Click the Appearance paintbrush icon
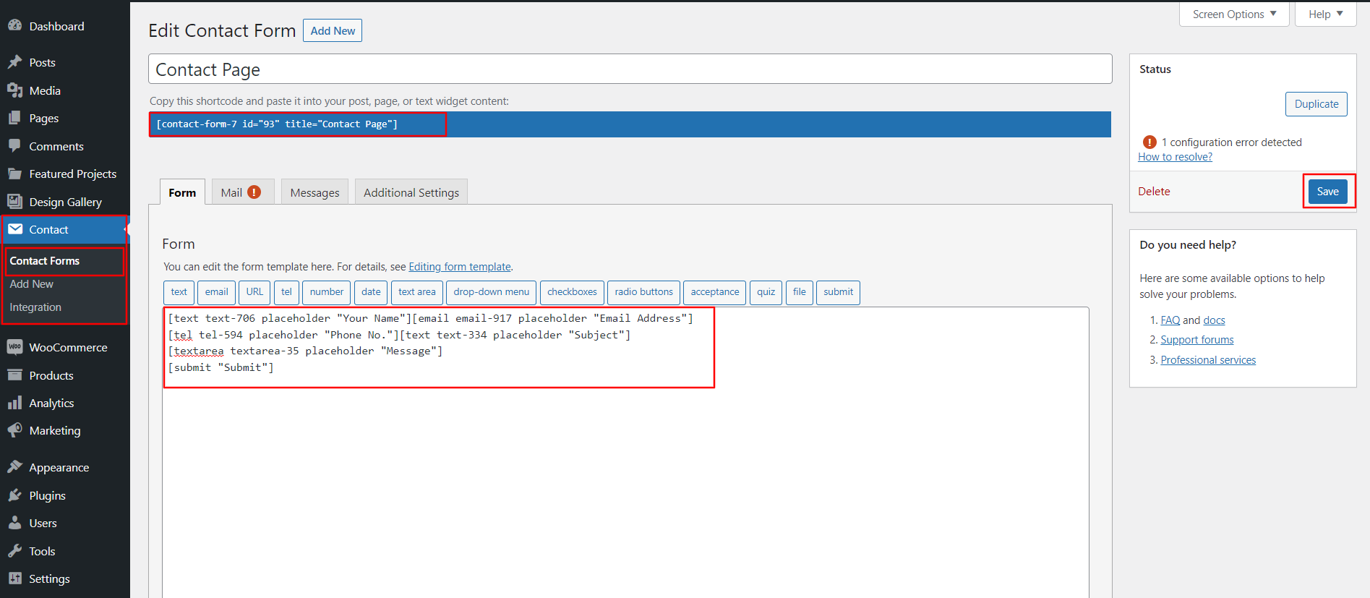Screen dimensions: 1370x598 click(14, 467)
